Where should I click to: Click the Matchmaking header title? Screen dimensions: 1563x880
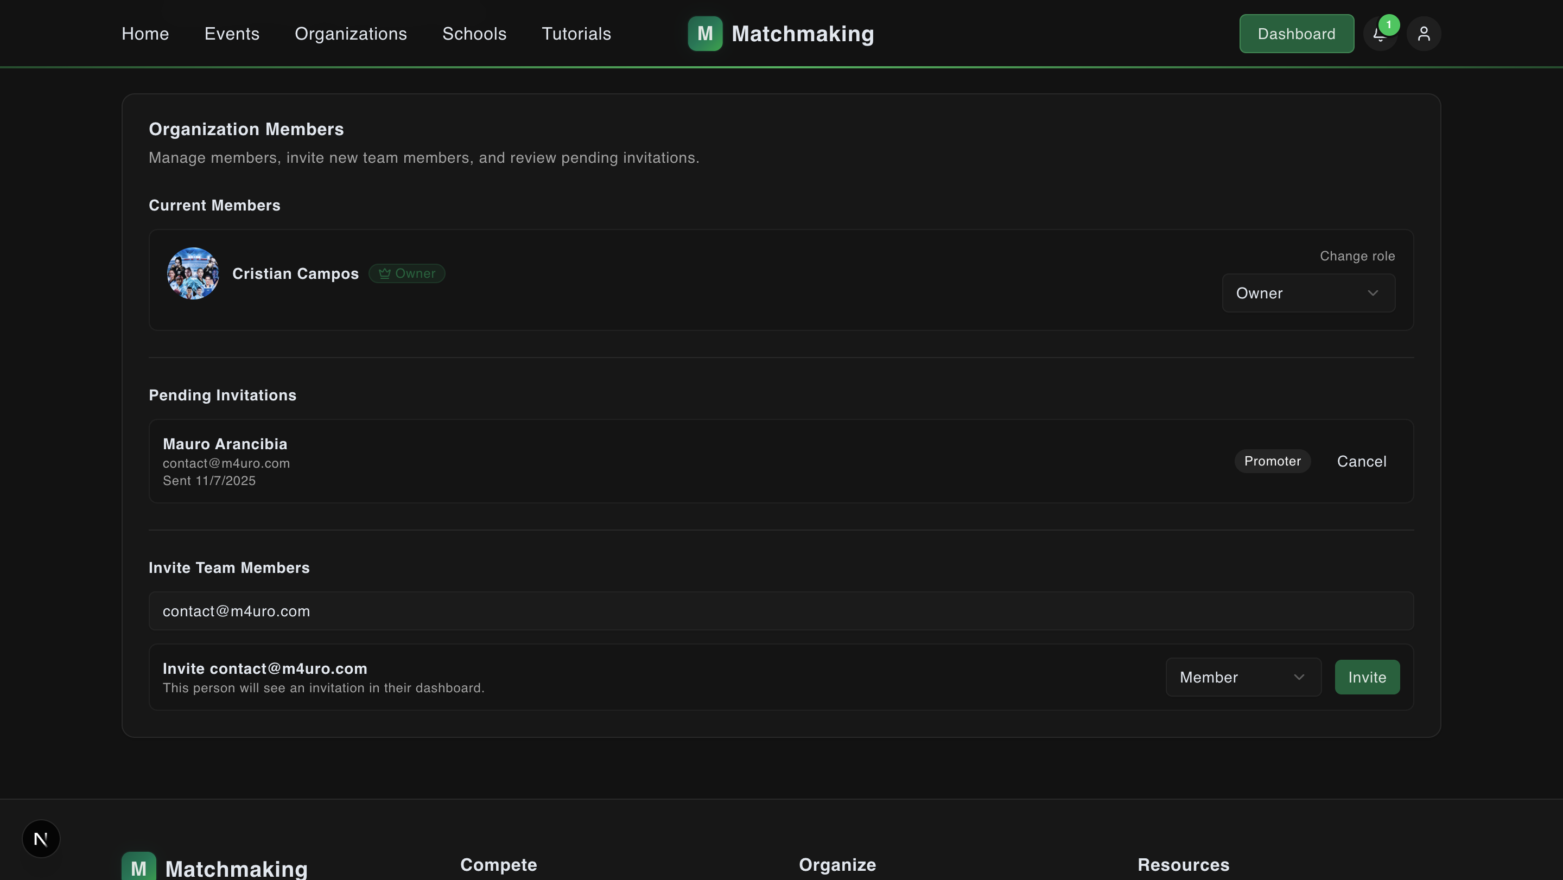click(x=803, y=34)
